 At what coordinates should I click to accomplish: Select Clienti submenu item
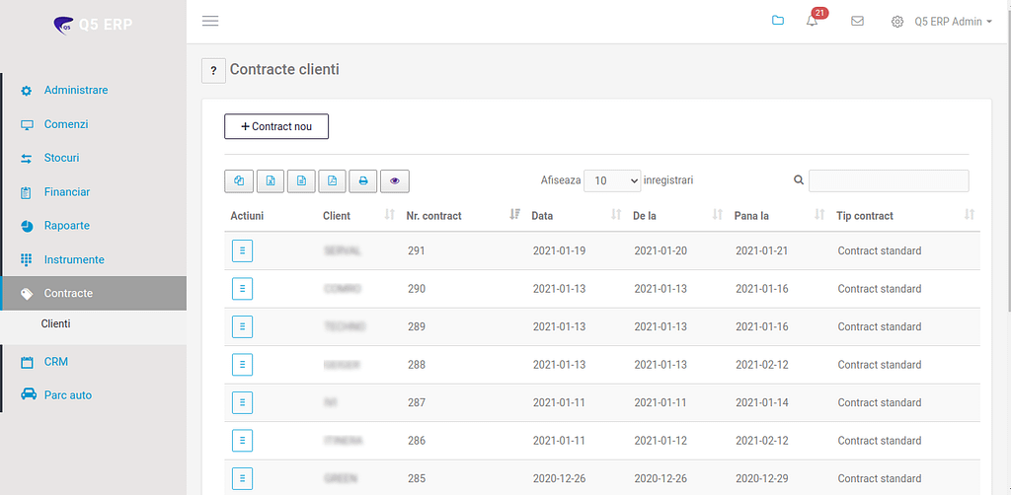(56, 324)
